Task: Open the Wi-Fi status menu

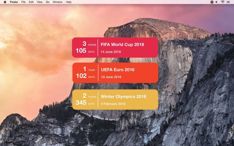Action: pos(223,2)
